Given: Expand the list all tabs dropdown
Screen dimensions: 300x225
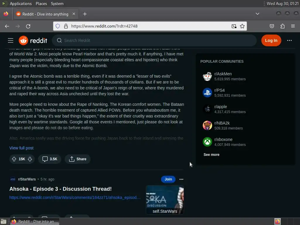Looking at the screenshot, I should pos(258,14).
